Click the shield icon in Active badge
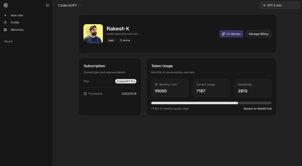302x166 pixels. tap(121, 40)
